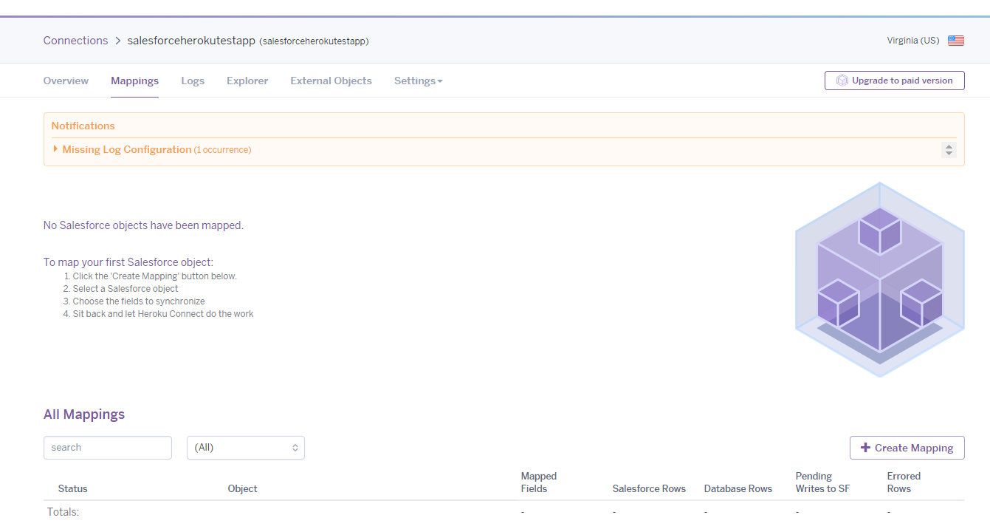The height and width of the screenshot is (529, 990).
Task: Sort by the Object column header
Action: [x=242, y=488]
